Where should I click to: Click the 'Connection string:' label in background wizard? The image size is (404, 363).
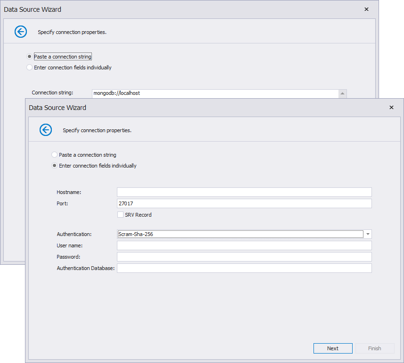pyautogui.click(x=52, y=93)
